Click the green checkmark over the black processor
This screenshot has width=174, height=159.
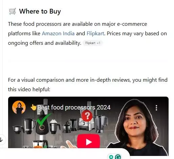point(44,119)
